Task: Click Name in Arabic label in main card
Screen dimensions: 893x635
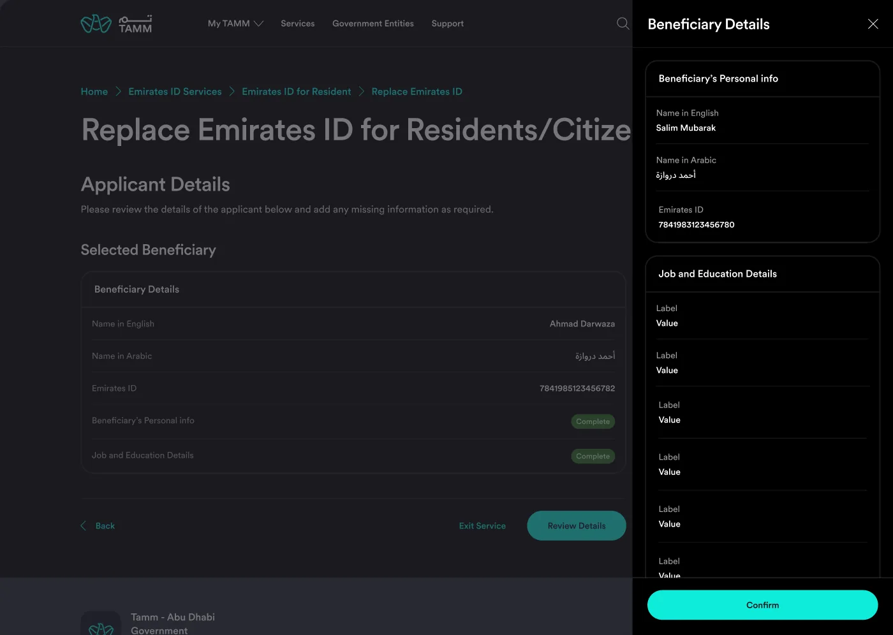Action: [x=122, y=356]
